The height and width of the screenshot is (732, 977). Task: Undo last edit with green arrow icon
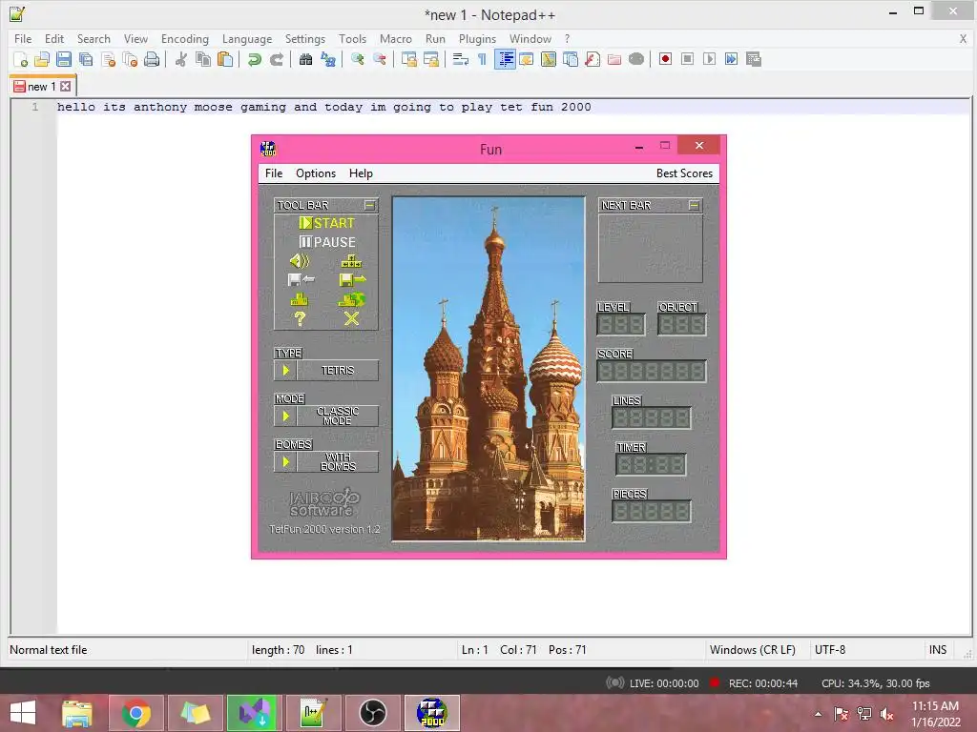pyautogui.click(x=254, y=59)
